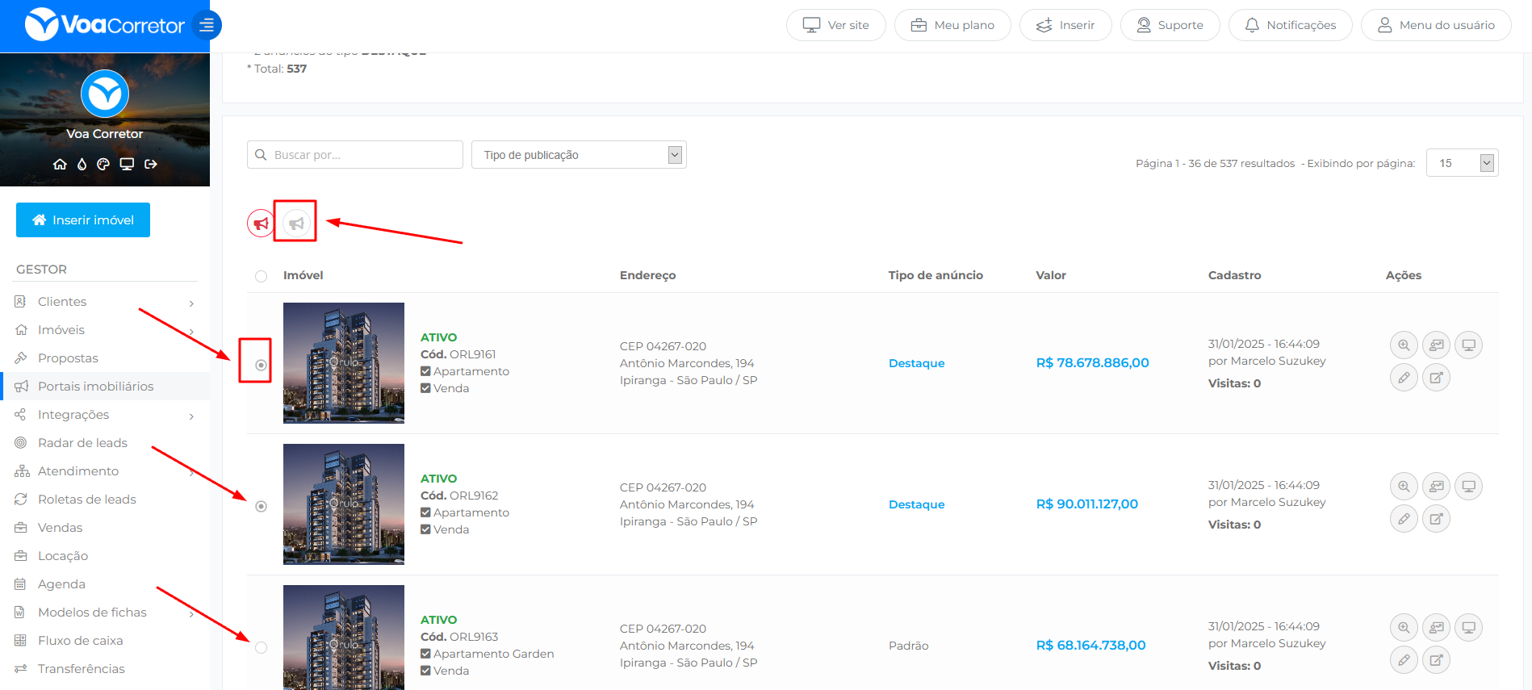Open the Tipo de publicação dropdown
Screen dimensions: 1532x690
pyautogui.click(x=579, y=155)
